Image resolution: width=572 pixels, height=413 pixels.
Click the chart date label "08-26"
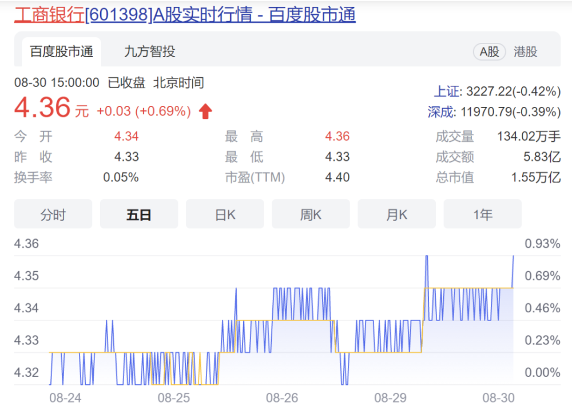(x=282, y=398)
